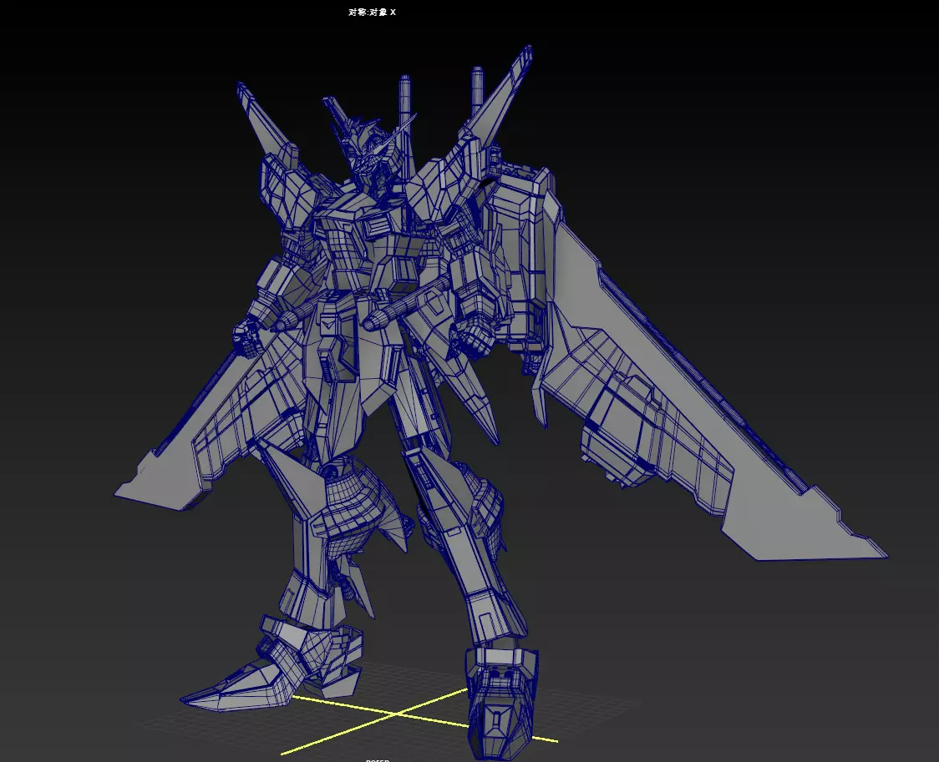Viewport: 939px width, 762px height.
Task: Click the '对象:对象 X' symmetry heads-up text
Action: point(372,12)
